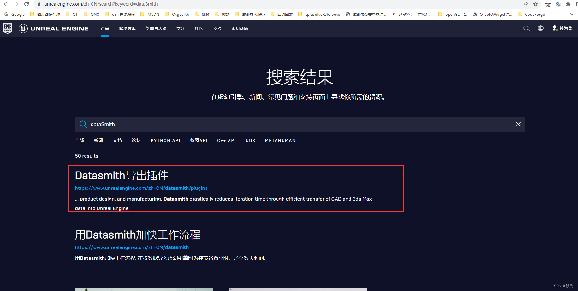The height and width of the screenshot is (291, 578).
Task: Select the C++ API filter tab
Action: (x=227, y=140)
